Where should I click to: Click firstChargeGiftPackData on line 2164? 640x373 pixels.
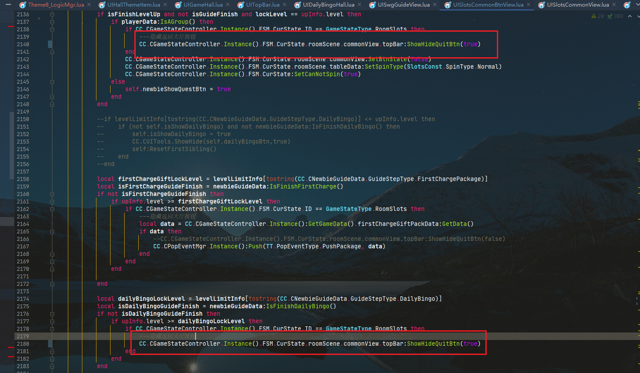[398, 224]
